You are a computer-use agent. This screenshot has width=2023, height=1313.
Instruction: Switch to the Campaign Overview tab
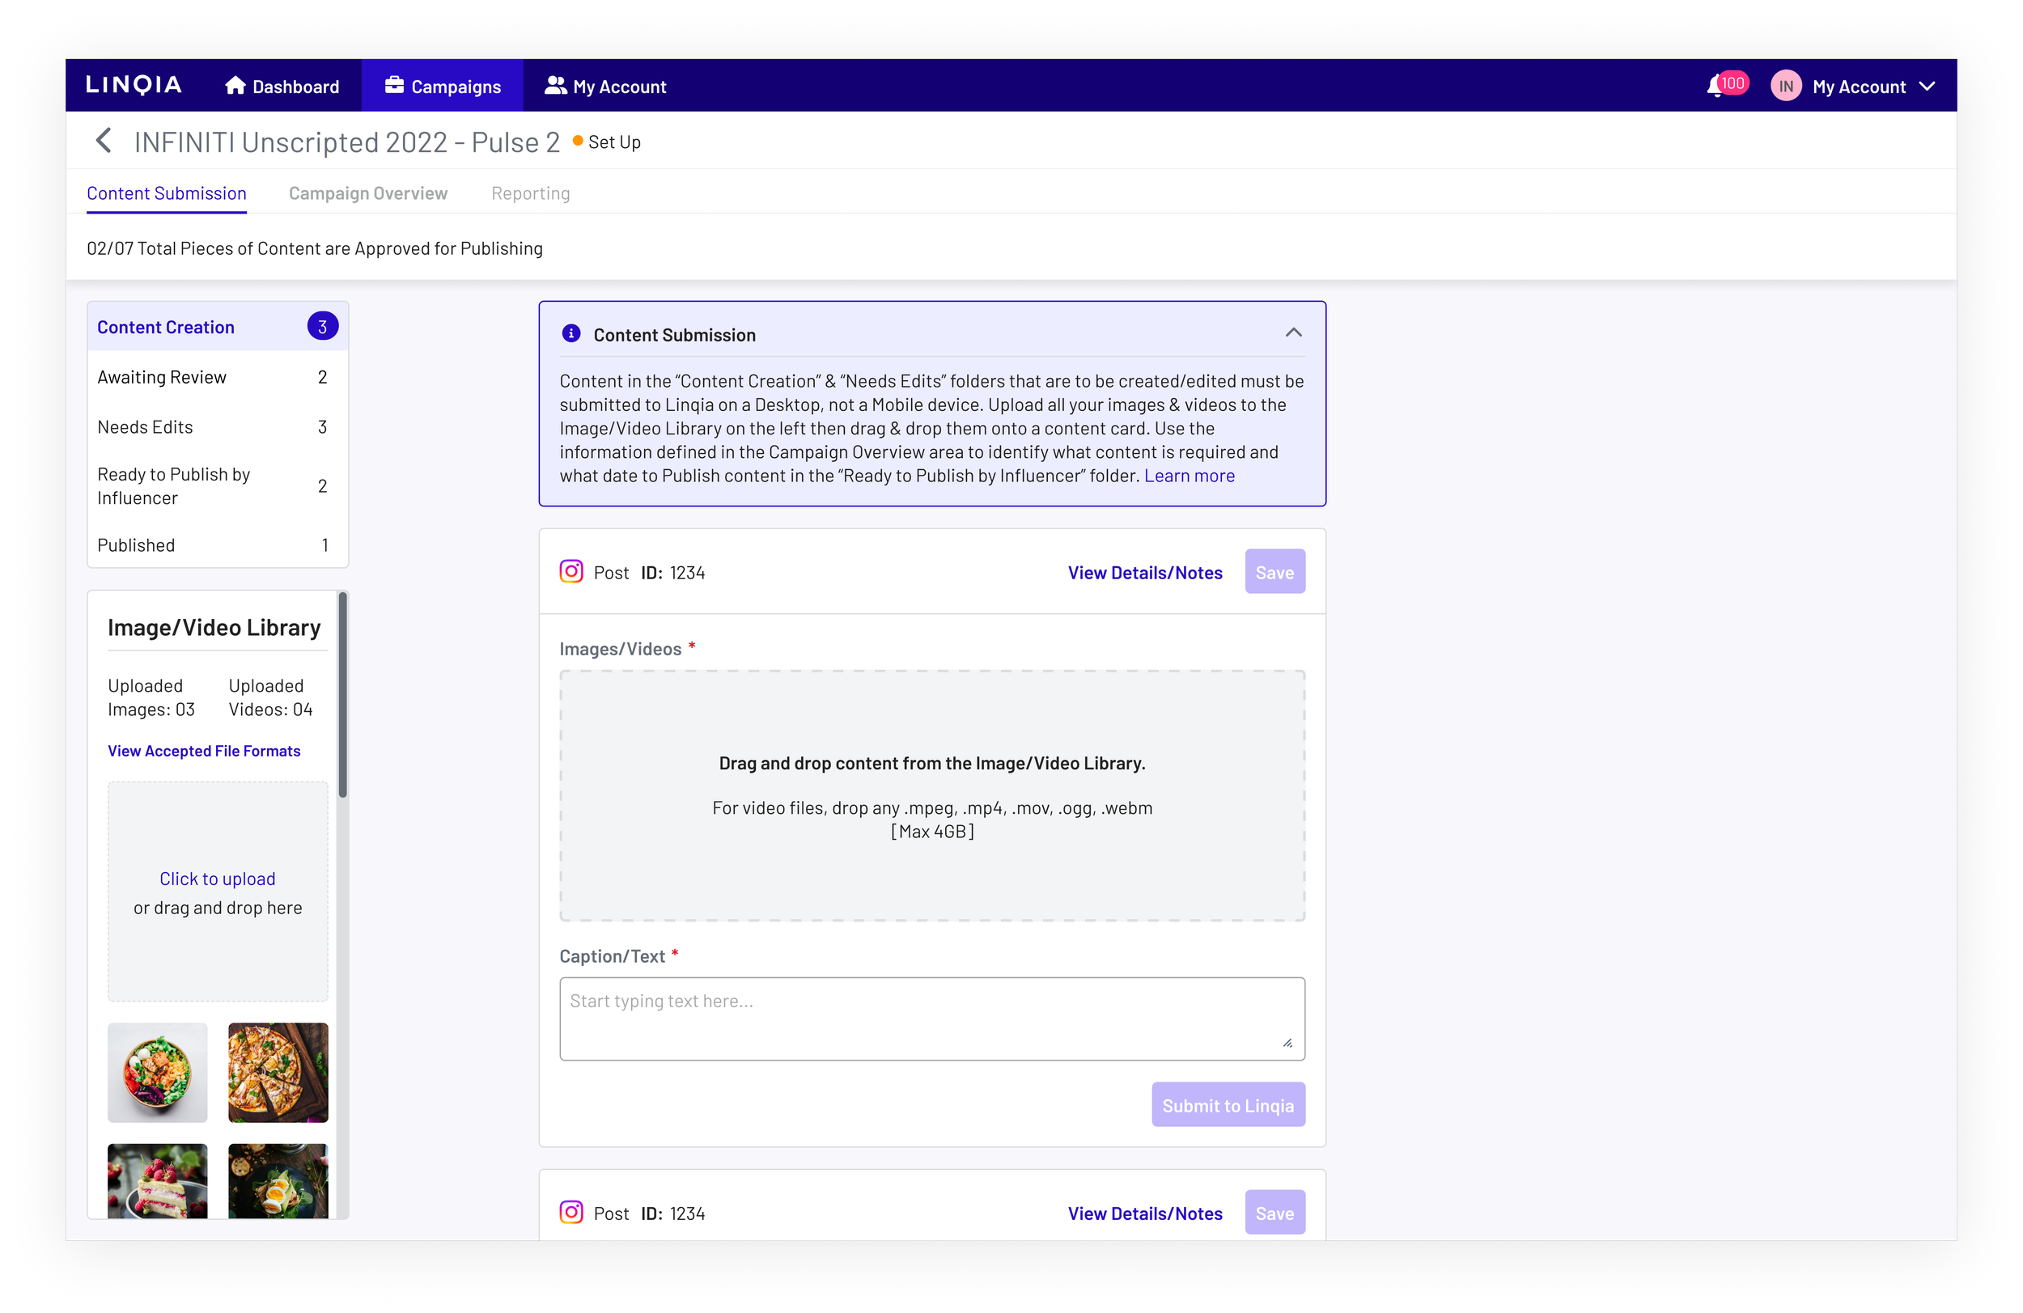pos(368,193)
